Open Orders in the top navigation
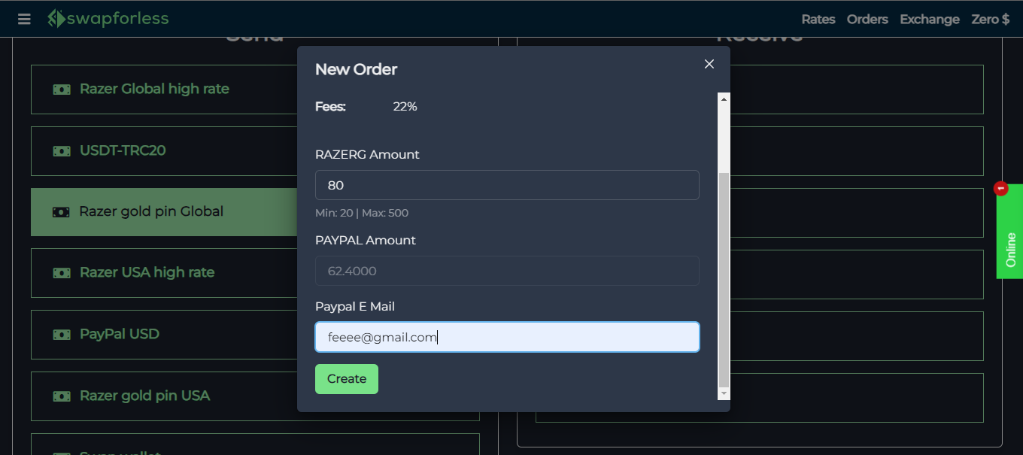Screen dimensions: 1023x455 (867, 20)
